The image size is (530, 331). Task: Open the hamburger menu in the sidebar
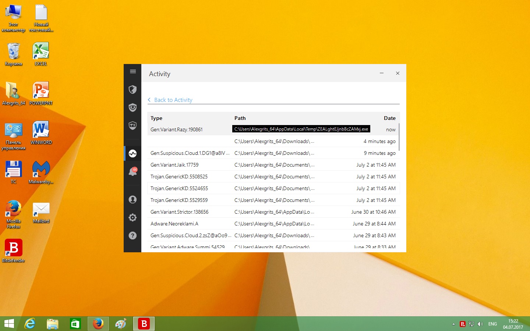tap(133, 71)
